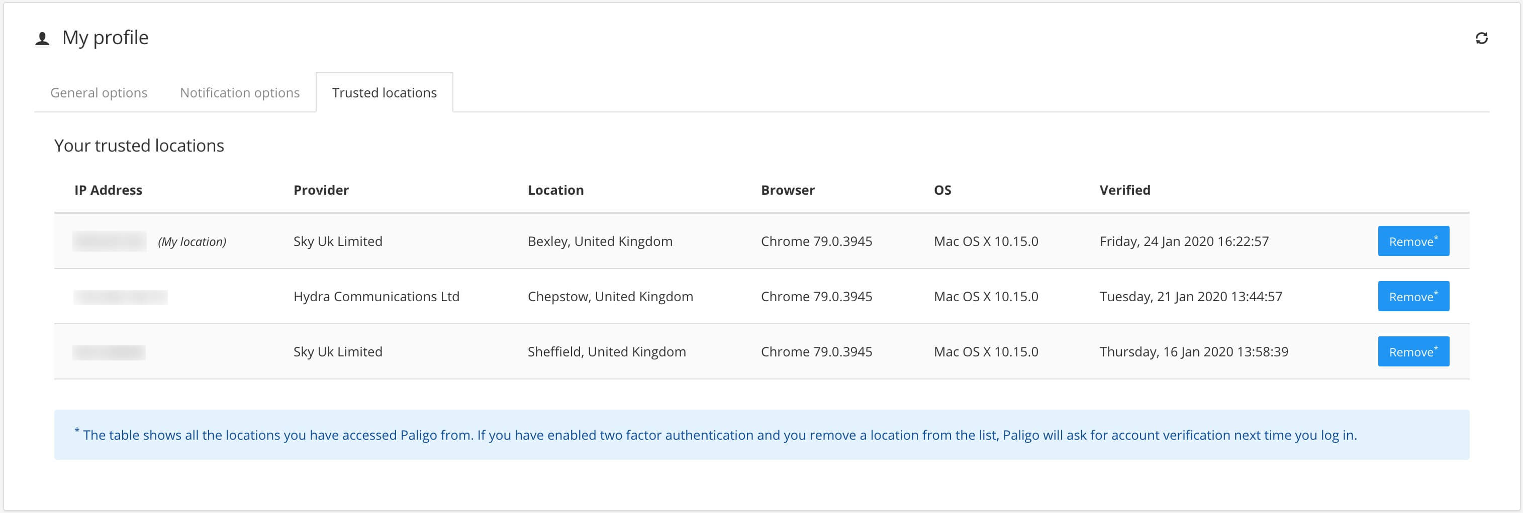
Task: Click the Sheffield, United Kingdom location
Action: pos(607,352)
